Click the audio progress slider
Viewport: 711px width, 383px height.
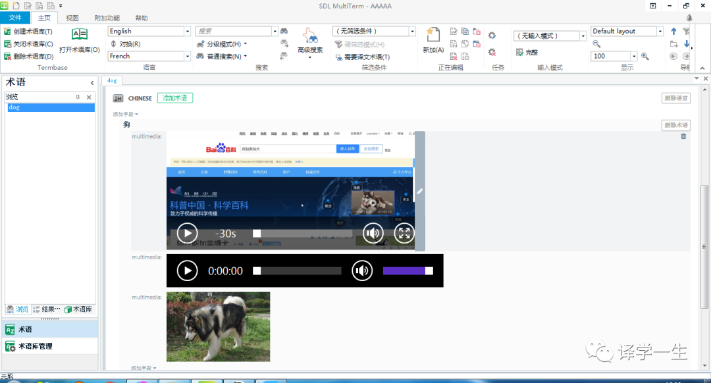[297, 271]
